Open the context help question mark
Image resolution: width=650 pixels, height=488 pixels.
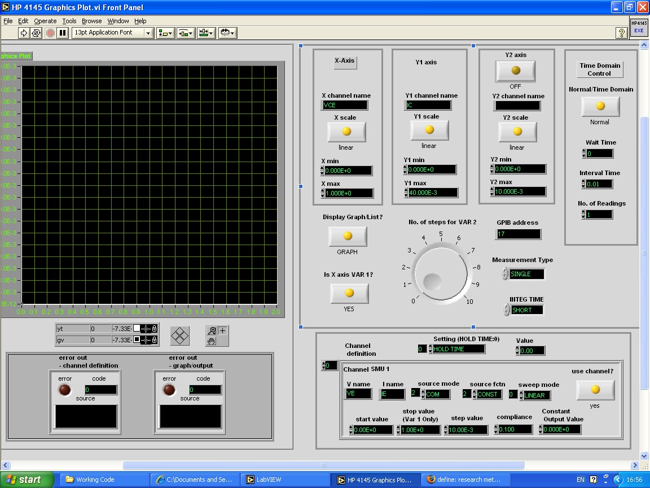pyautogui.click(x=622, y=33)
